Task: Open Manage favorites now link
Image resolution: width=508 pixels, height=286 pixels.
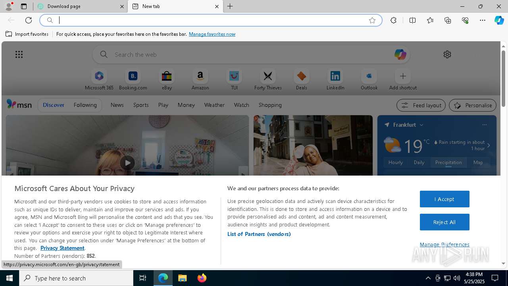Action: click(x=212, y=34)
